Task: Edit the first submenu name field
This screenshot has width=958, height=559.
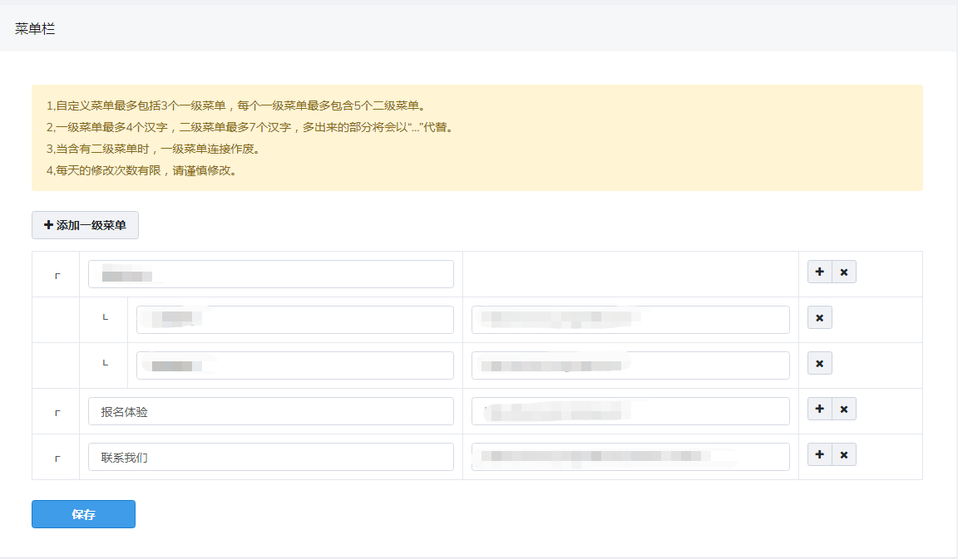Action: coord(295,320)
